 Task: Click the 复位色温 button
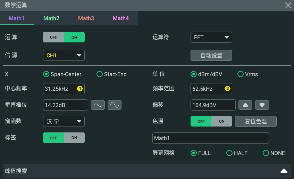tap(256, 121)
